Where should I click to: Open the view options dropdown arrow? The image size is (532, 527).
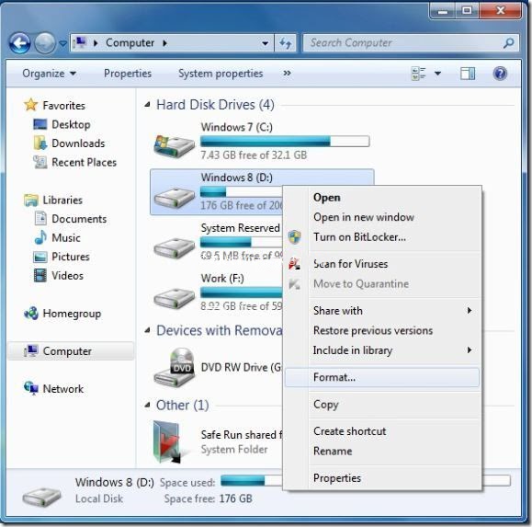pyautogui.click(x=437, y=74)
